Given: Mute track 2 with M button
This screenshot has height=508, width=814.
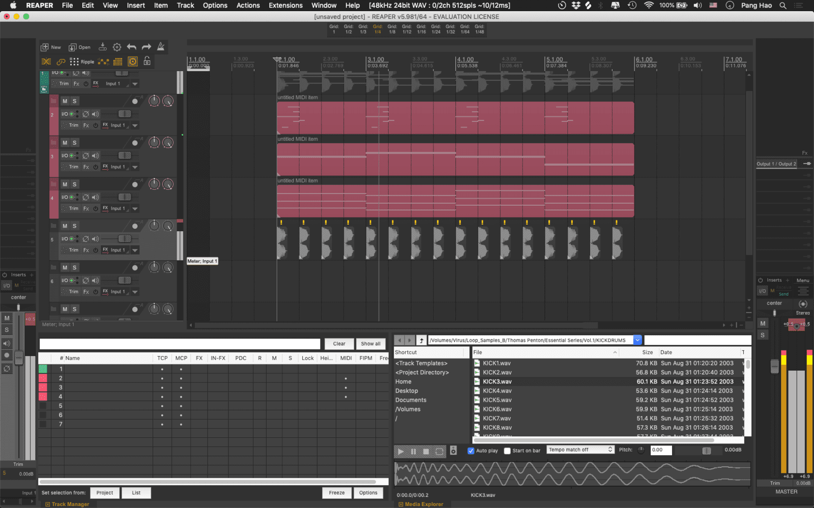Looking at the screenshot, I should tap(65, 101).
